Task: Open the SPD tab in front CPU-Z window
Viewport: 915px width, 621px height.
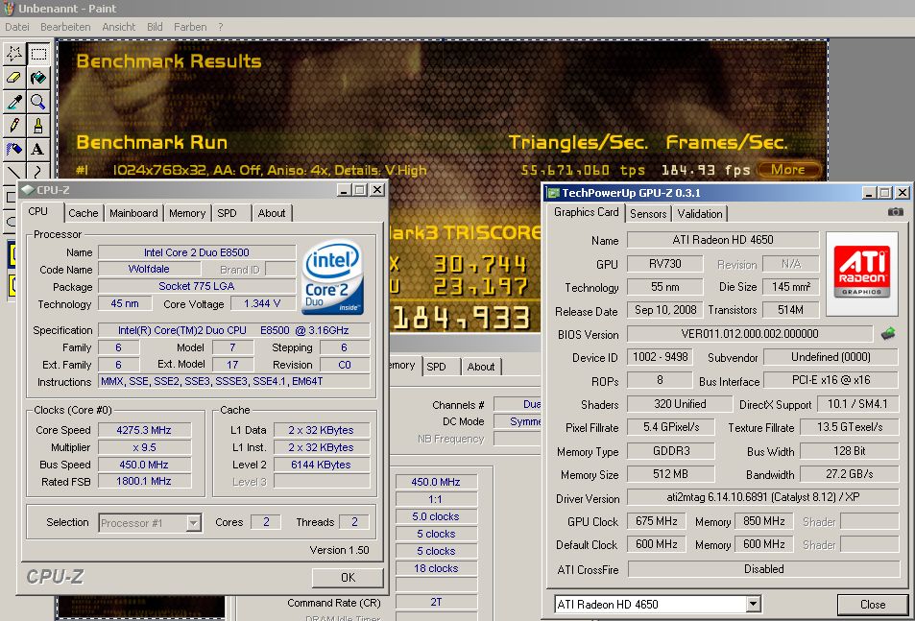Action: pos(227,213)
